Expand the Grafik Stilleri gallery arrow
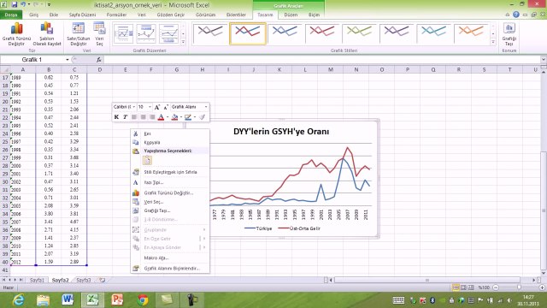The image size is (547, 308). (x=493, y=42)
